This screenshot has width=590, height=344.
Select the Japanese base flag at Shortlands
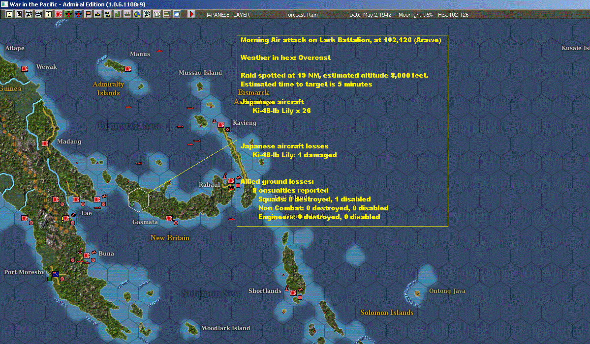pos(293,292)
